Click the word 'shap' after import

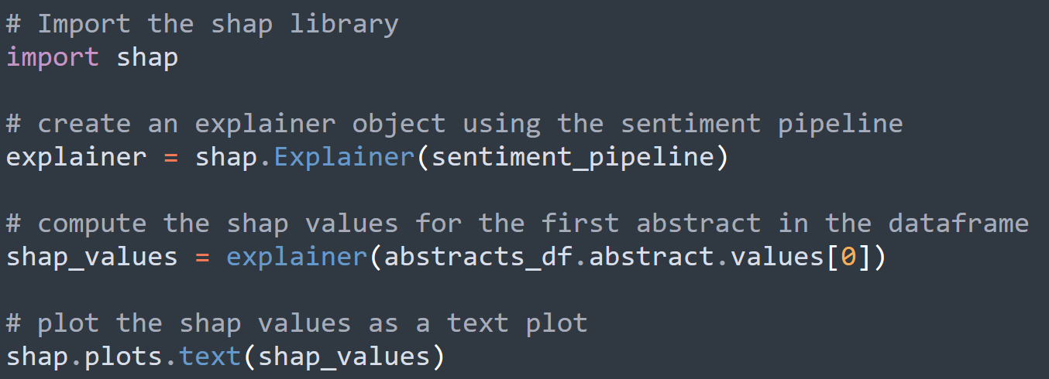147,57
